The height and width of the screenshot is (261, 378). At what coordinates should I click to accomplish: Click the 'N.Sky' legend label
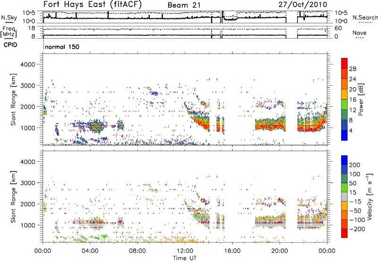[9, 17]
